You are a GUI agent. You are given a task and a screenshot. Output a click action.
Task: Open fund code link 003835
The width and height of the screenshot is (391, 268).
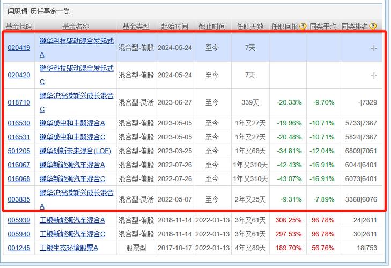(x=19, y=199)
